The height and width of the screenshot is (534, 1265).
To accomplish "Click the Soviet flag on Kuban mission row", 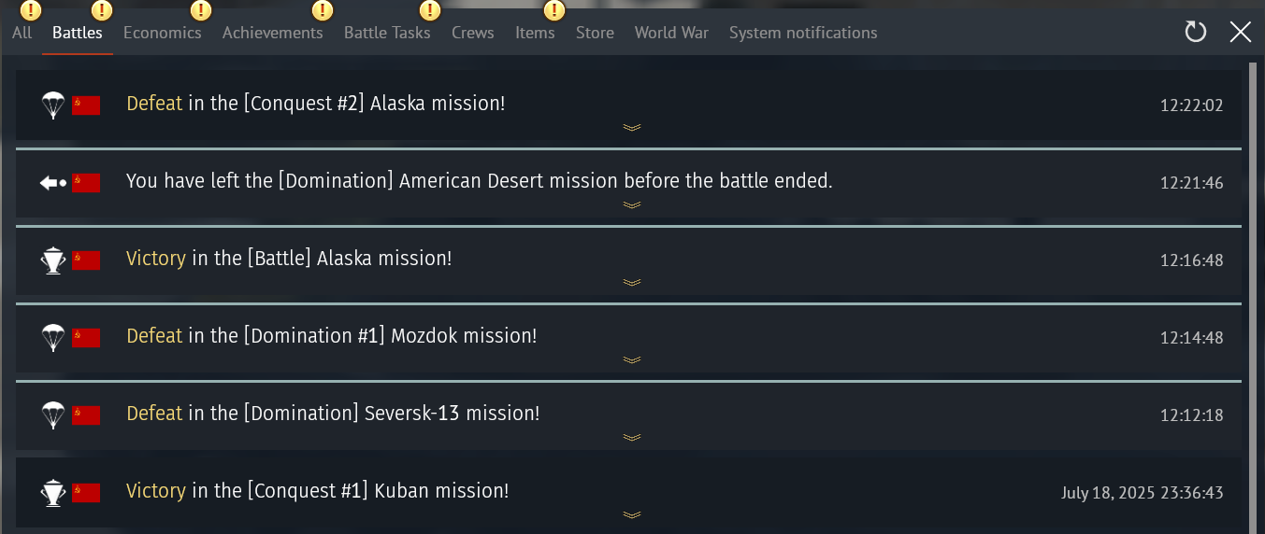I will tap(86, 492).
